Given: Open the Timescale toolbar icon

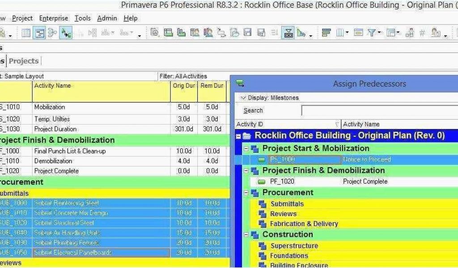Looking at the screenshot, I should tap(358, 32).
